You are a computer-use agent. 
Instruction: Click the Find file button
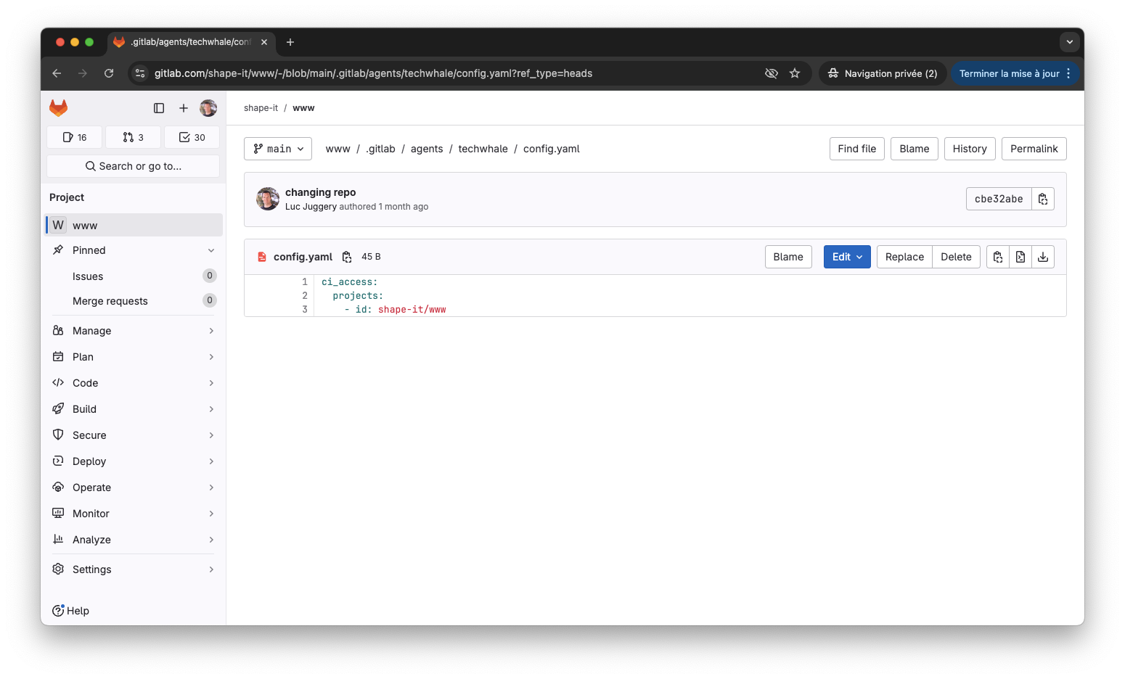857,149
